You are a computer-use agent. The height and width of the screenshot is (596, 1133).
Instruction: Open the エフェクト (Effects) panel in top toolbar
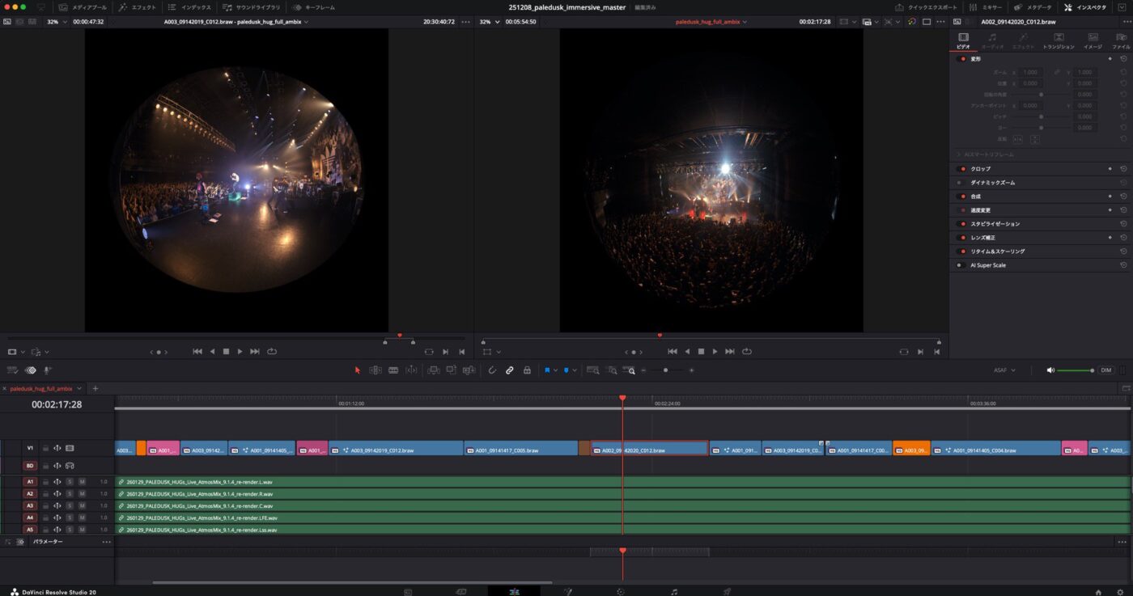coord(137,7)
